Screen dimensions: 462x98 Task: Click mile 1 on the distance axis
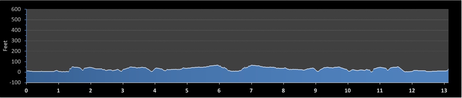point(58,91)
